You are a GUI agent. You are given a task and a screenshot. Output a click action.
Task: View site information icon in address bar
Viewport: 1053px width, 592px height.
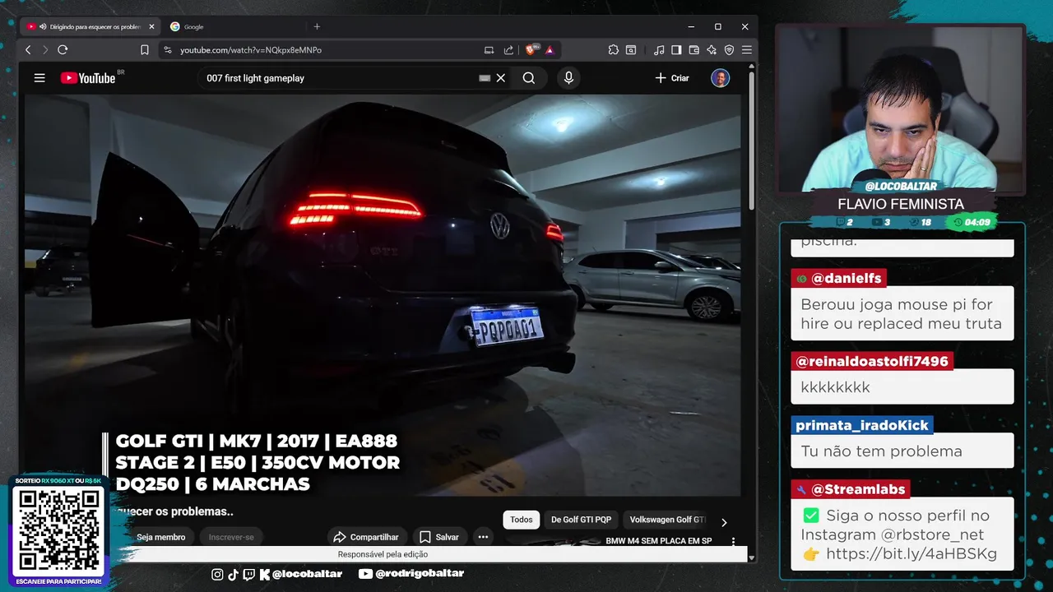(x=168, y=50)
